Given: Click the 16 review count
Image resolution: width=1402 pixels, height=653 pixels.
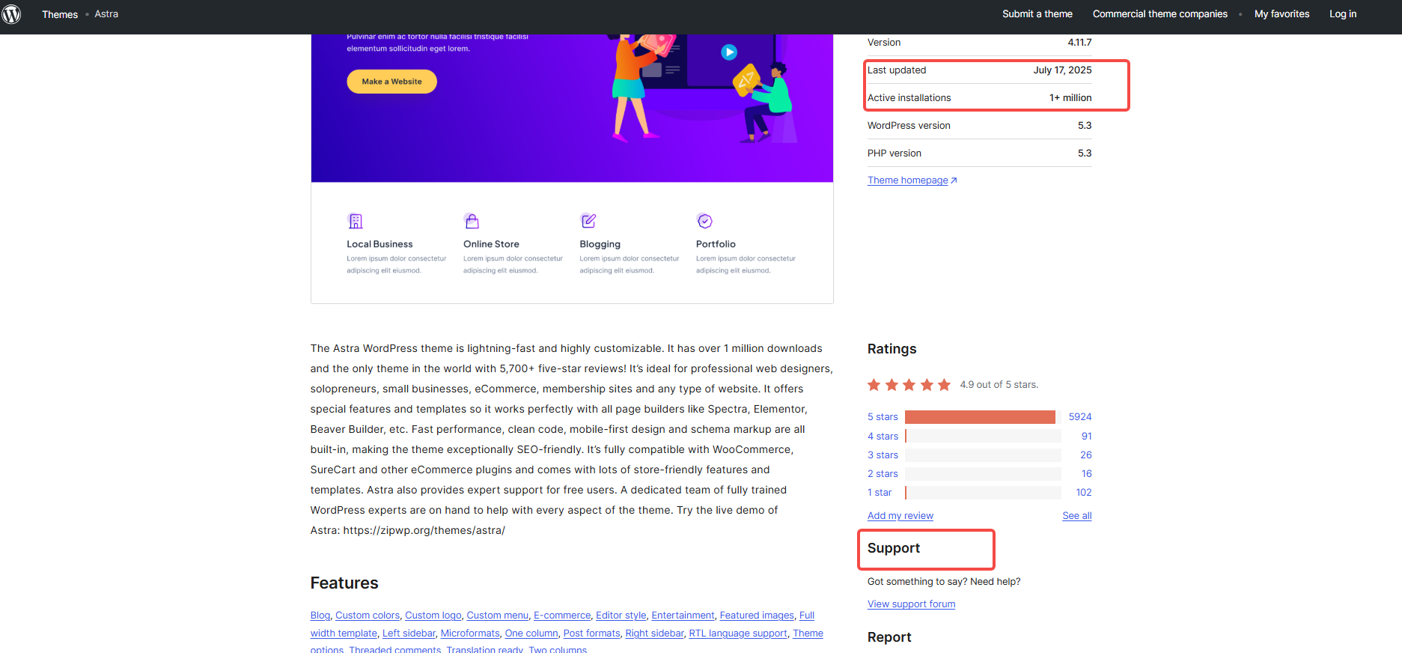Looking at the screenshot, I should click(x=1086, y=474).
